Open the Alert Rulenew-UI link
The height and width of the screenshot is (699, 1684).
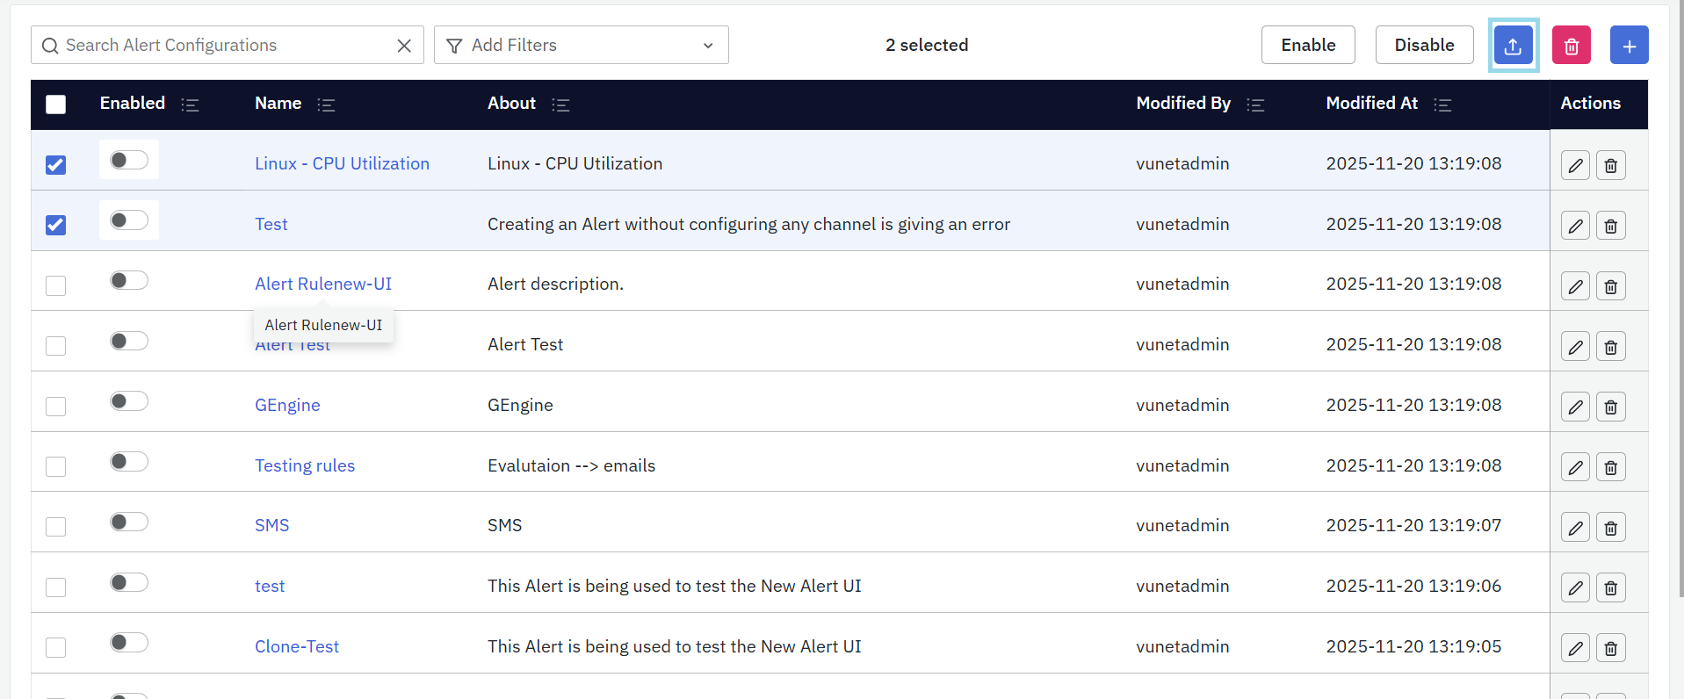click(322, 284)
